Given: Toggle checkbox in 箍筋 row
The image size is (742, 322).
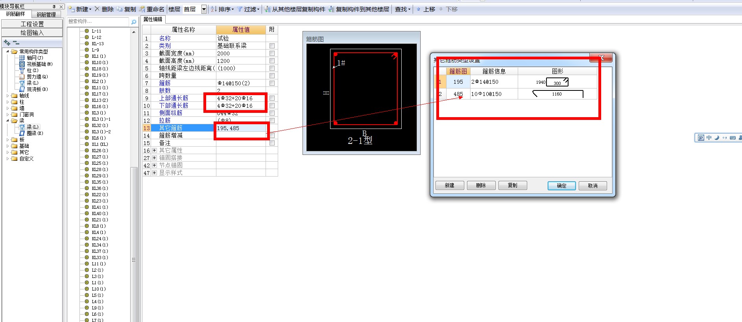Looking at the screenshot, I should [272, 83].
